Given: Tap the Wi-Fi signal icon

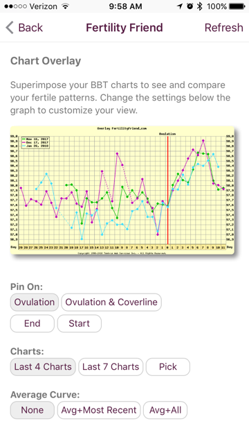Looking at the screenshot, I should (x=66, y=6).
